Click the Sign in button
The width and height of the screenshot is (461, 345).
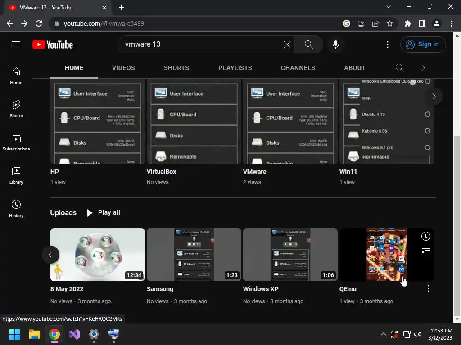tap(423, 44)
